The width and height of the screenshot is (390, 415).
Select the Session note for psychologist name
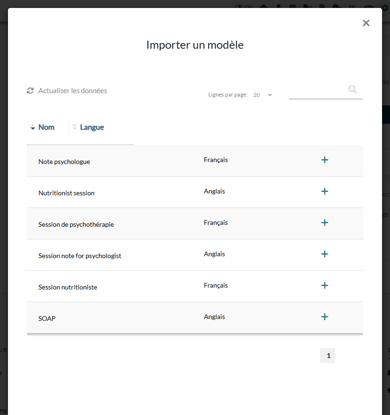[80, 256]
